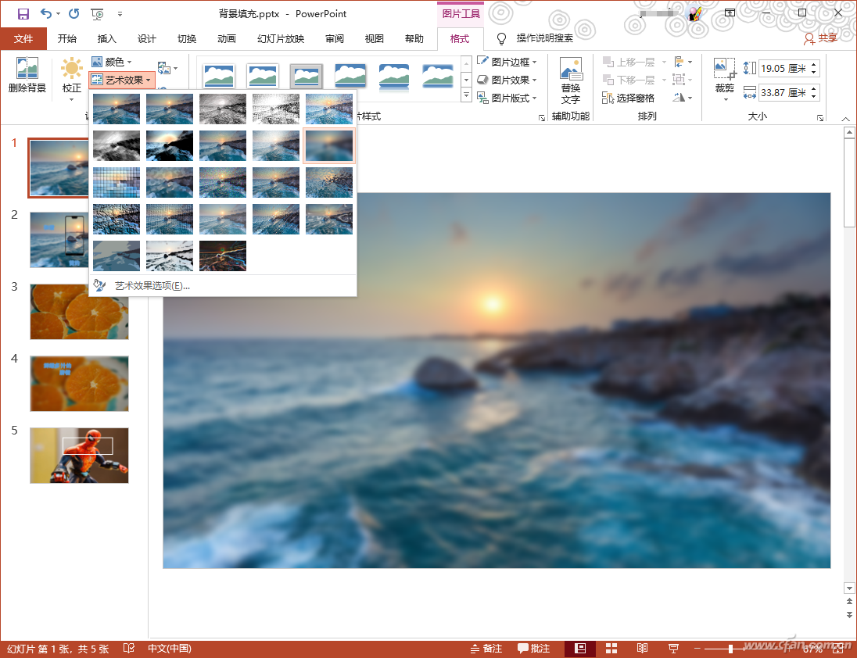The width and height of the screenshot is (857, 658).
Task: Increase height with spinner up arrow
Action: pos(814,64)
